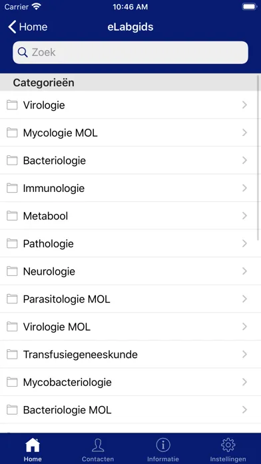Expand the Bacteriologie row chevron

tap(244, 161)
